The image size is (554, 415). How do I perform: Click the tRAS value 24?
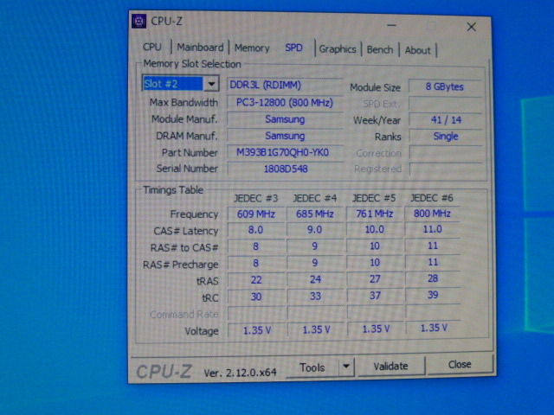tap(315, 279)
